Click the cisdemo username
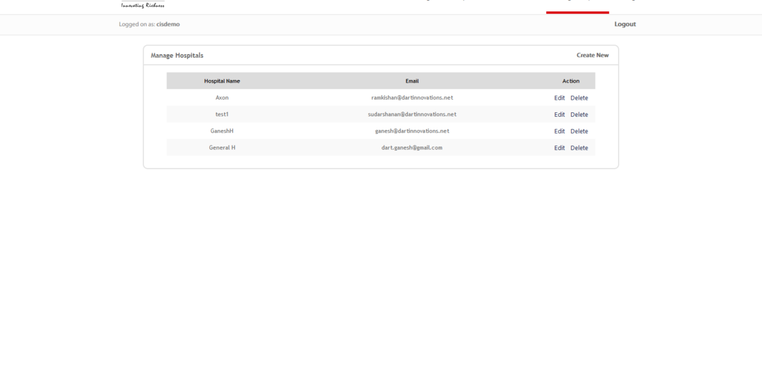The image size is (762, 381). (168, 24)
